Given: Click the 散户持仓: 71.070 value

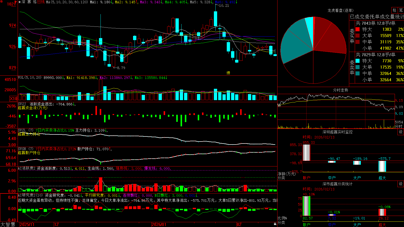Looking at the screenshot, I should [93, 149].
